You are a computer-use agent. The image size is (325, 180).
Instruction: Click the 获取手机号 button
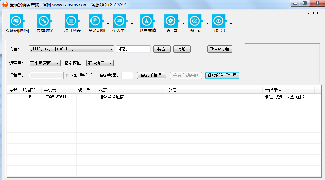point(152,75)
